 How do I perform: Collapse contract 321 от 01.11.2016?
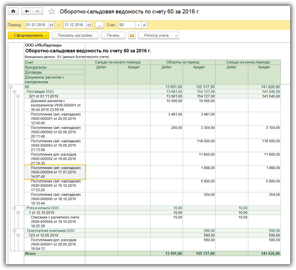pos(18,96)
